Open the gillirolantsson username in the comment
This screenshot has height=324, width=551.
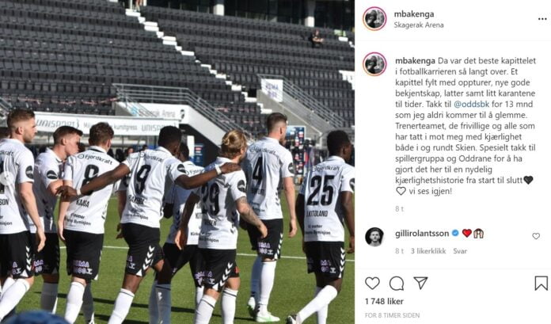422,234
